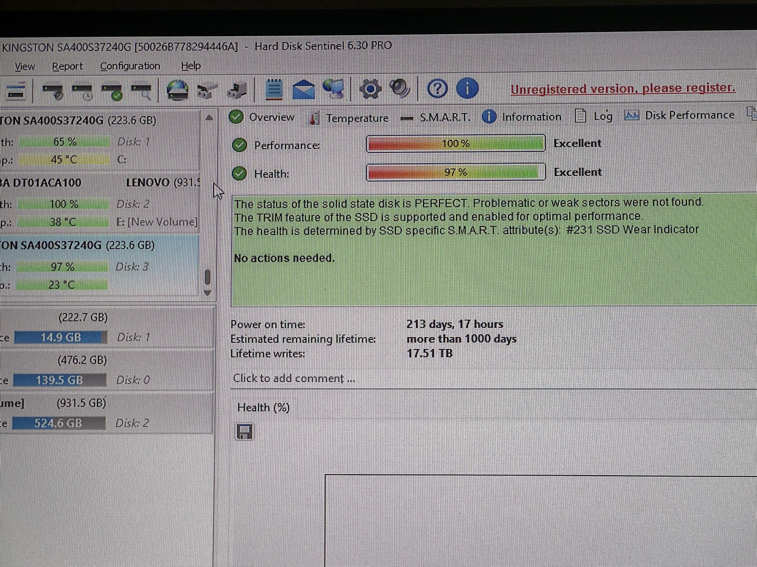Open the Configuration menu

tap(130, 66)
